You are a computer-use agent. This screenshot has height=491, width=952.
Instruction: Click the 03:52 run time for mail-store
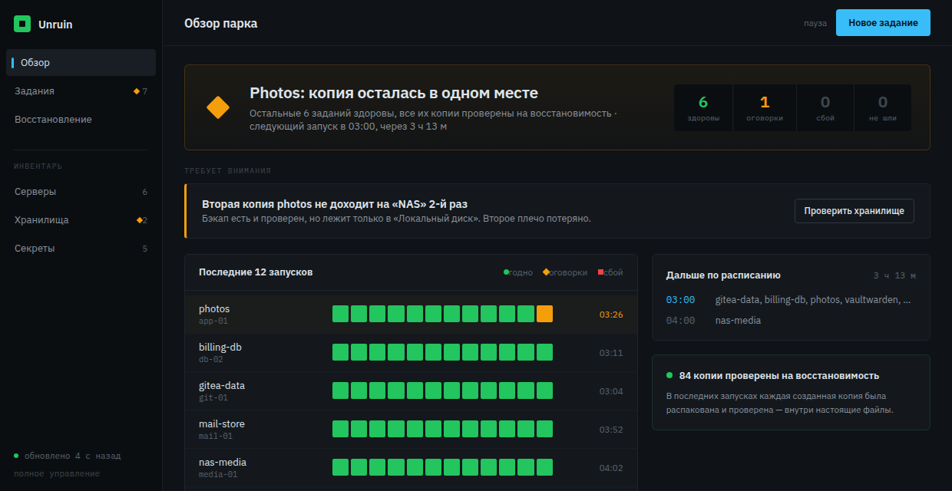[611, 430]
